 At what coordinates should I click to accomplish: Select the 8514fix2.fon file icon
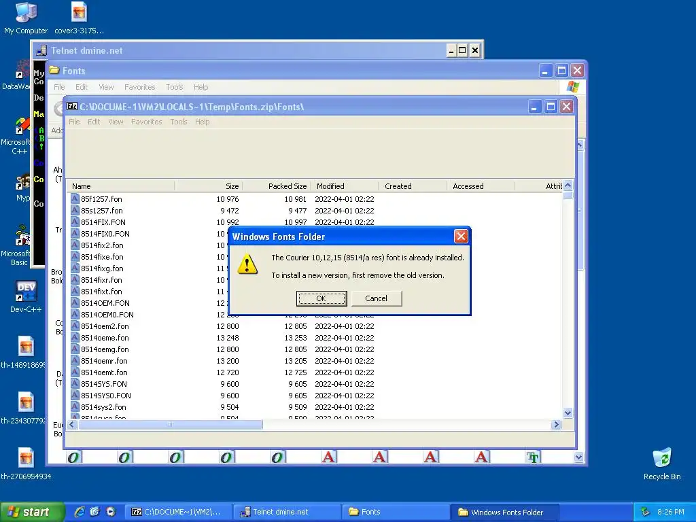(75, 245)
